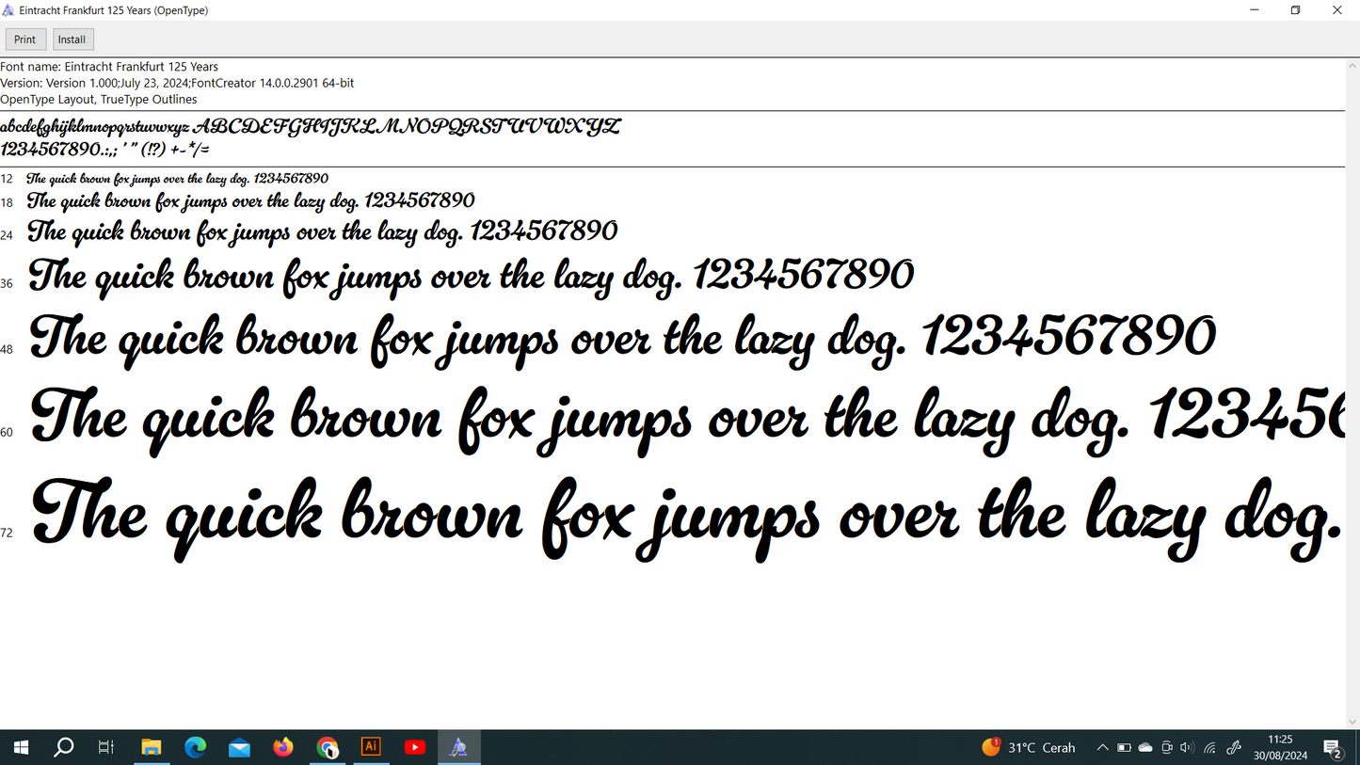Open Firefox from the taskbar
The height and width of the screenshot is (765, 1360).
coord(283,747)
